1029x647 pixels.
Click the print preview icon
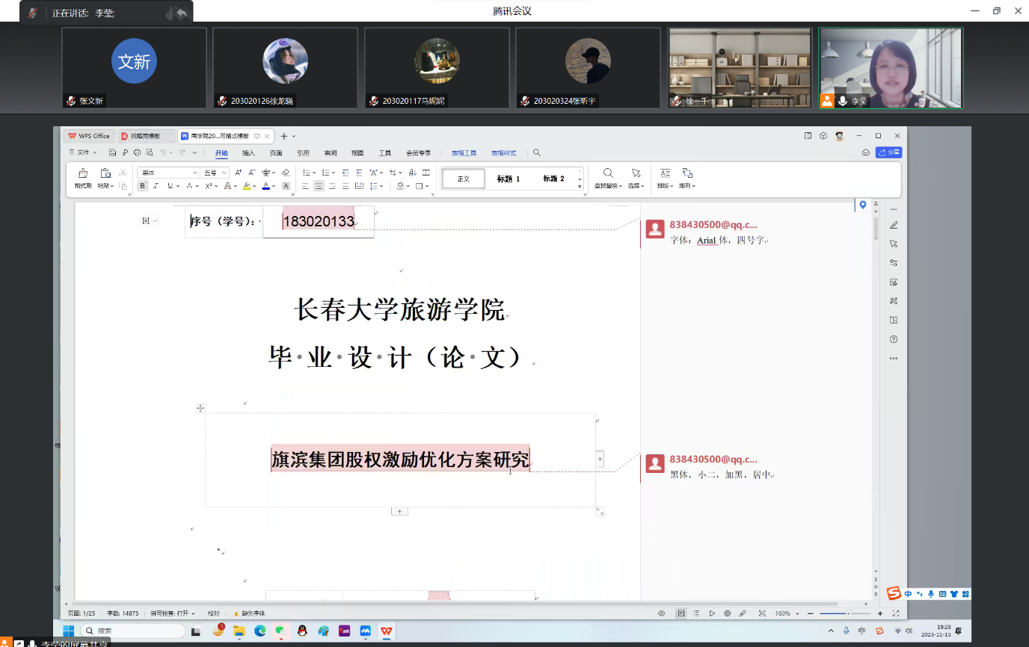(150, 152)
